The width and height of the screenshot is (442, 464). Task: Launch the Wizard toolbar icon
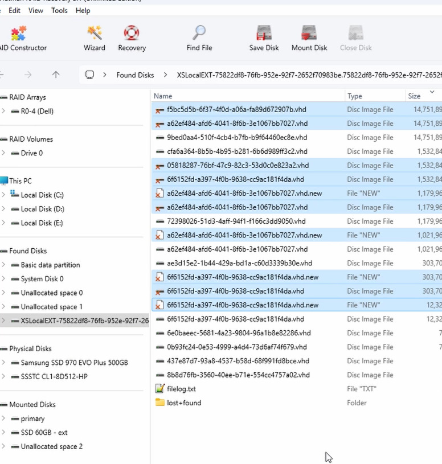[x=95, y=33]
